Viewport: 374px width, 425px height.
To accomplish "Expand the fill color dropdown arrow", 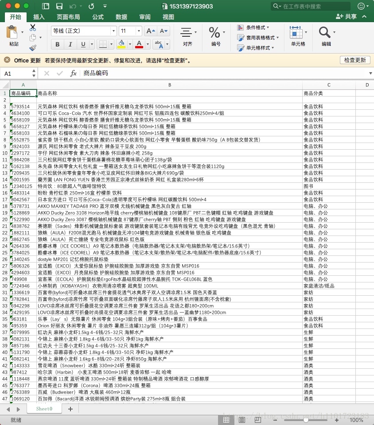I will (x=130, y=44).
